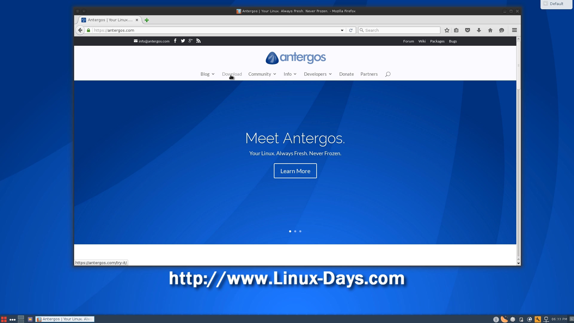Open the Partners page
Screen dimensions: 574x323
coord(369,74)
